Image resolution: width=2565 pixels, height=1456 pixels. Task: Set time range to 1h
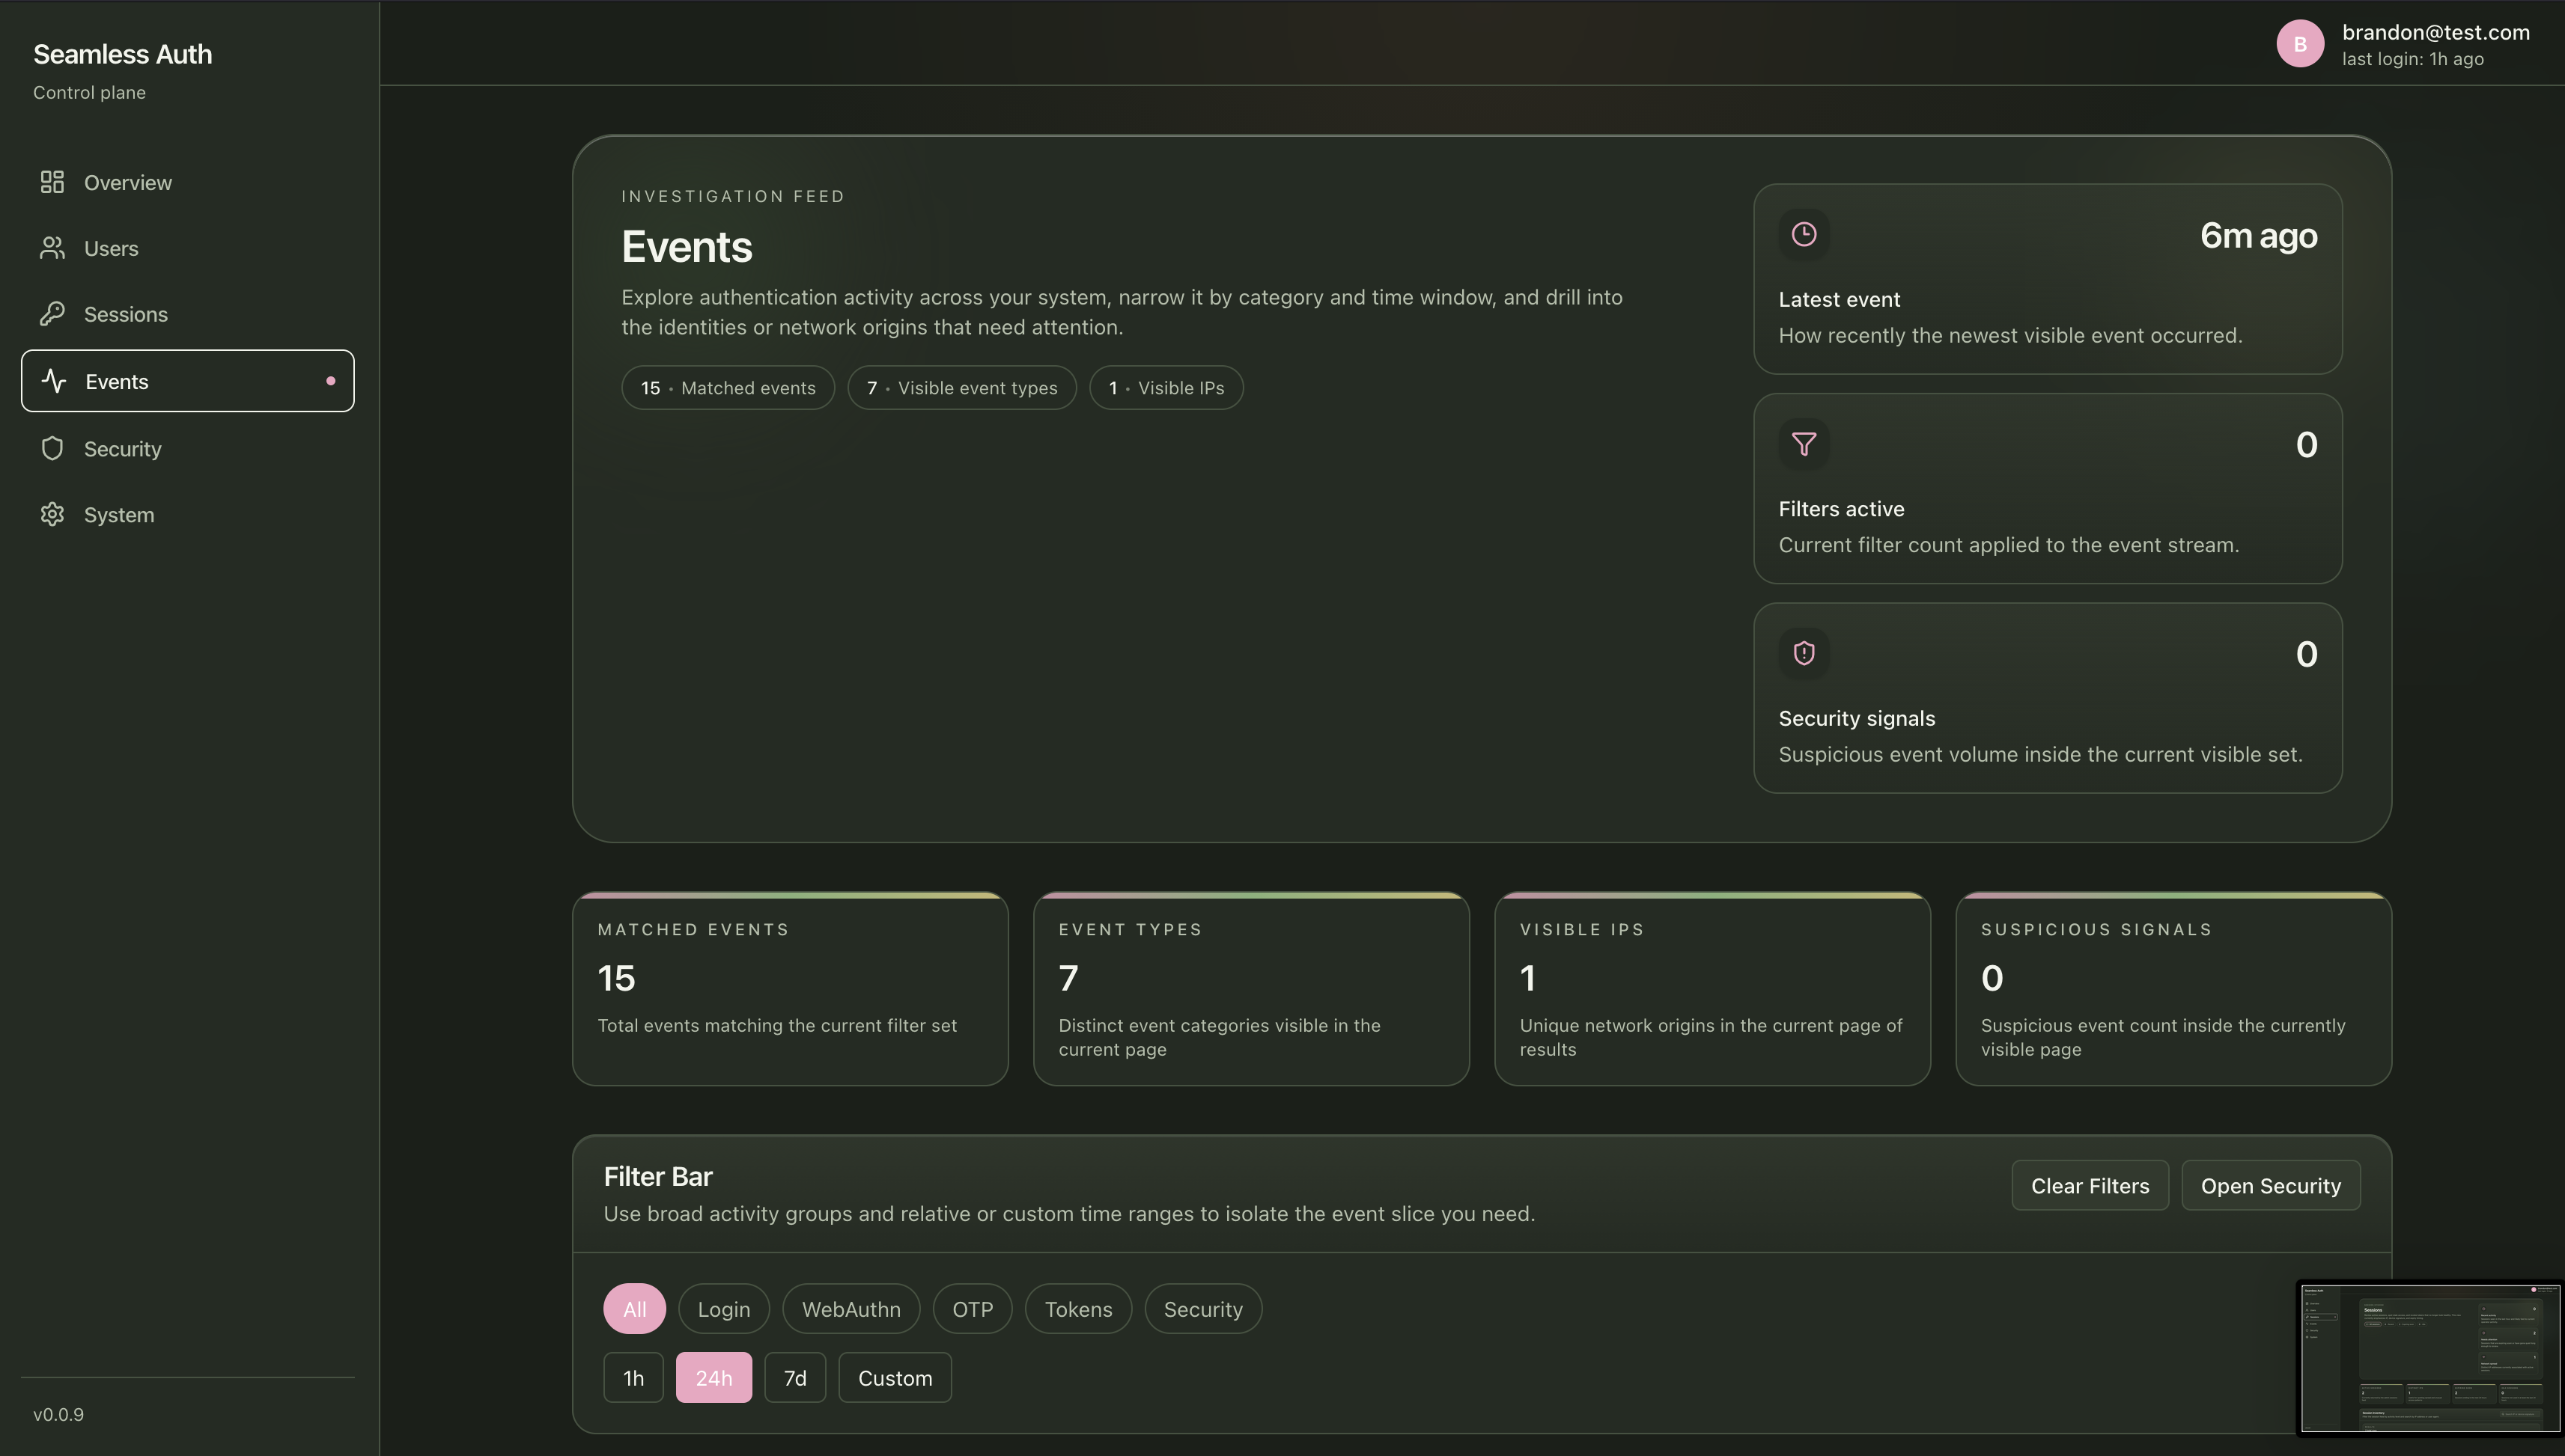(633, 1378)
